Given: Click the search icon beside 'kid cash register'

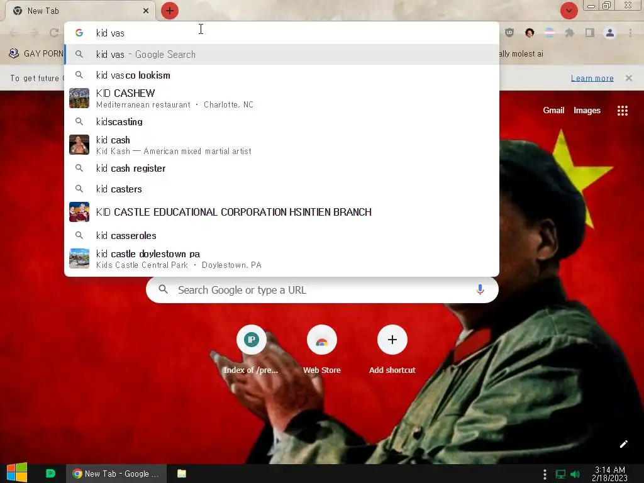Looking at the screenshot, I should (x=79, y=168).
